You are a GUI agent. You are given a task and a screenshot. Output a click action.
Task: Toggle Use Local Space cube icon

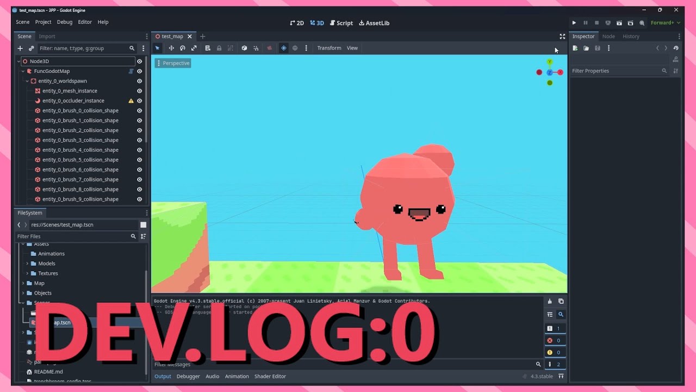(244, 48)
